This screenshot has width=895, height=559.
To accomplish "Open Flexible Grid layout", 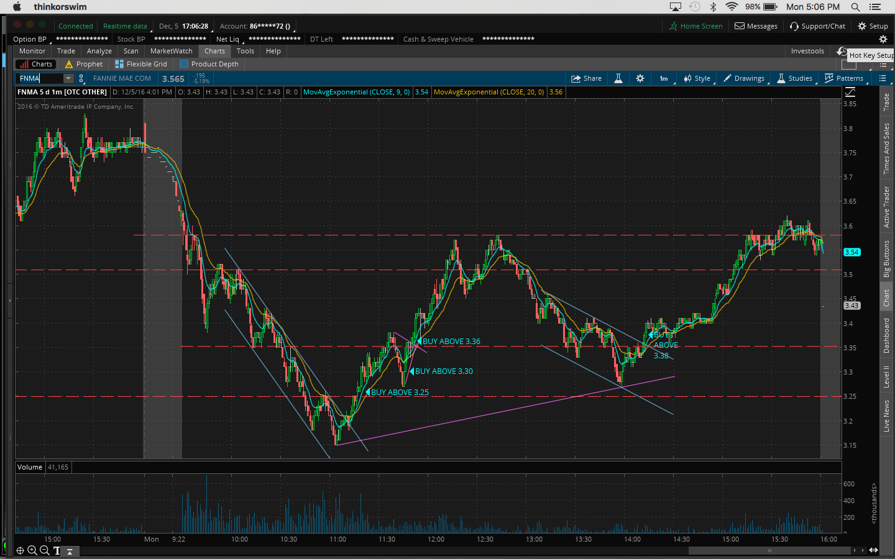I will pos(141,64).
